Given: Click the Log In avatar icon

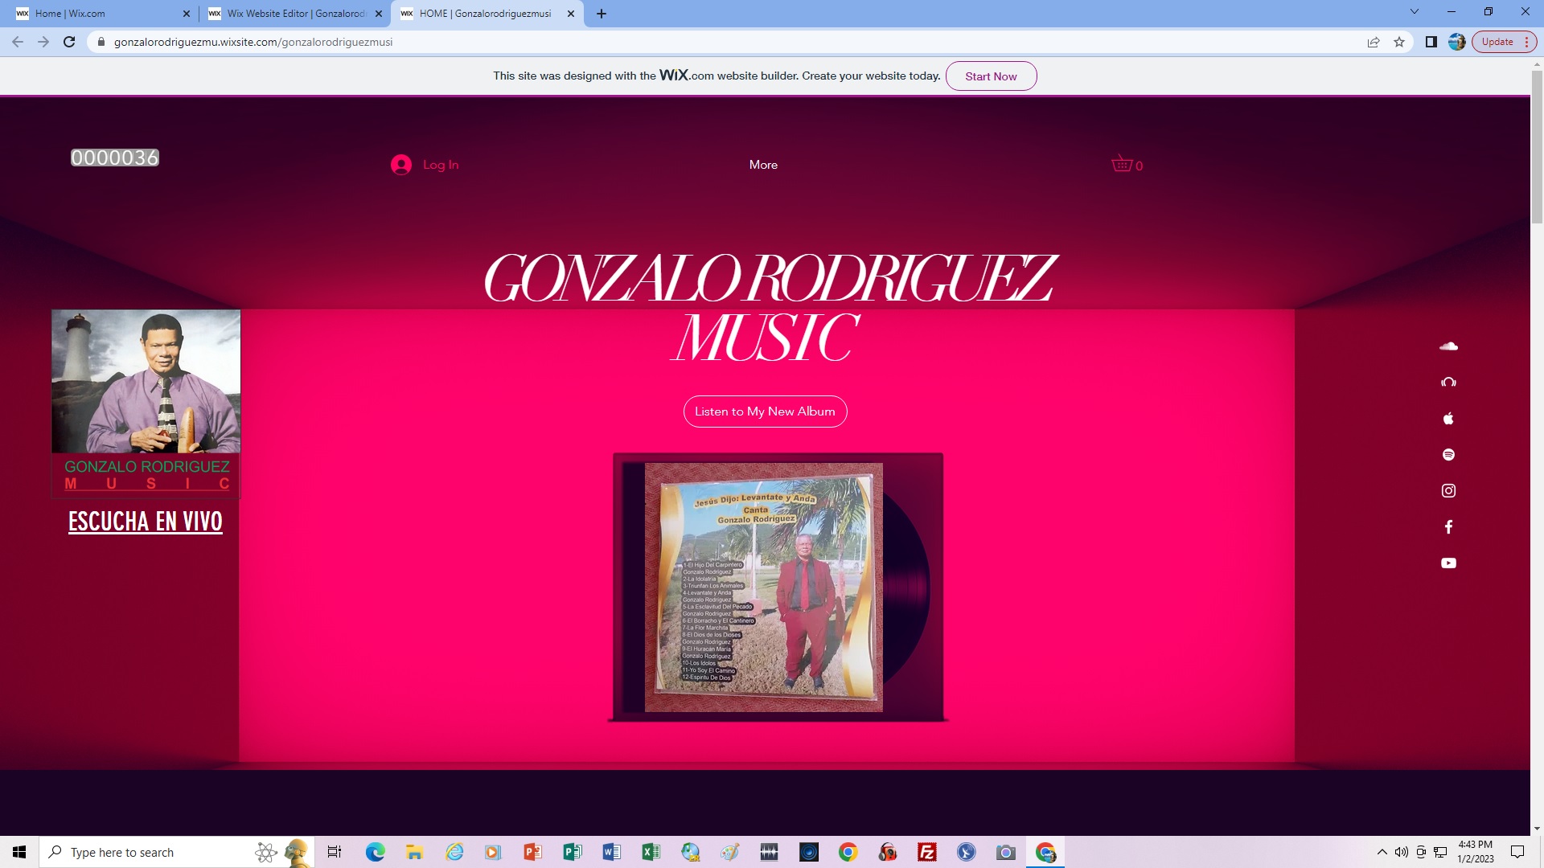Looking at the screenshot, I should [x=401, y=165].
